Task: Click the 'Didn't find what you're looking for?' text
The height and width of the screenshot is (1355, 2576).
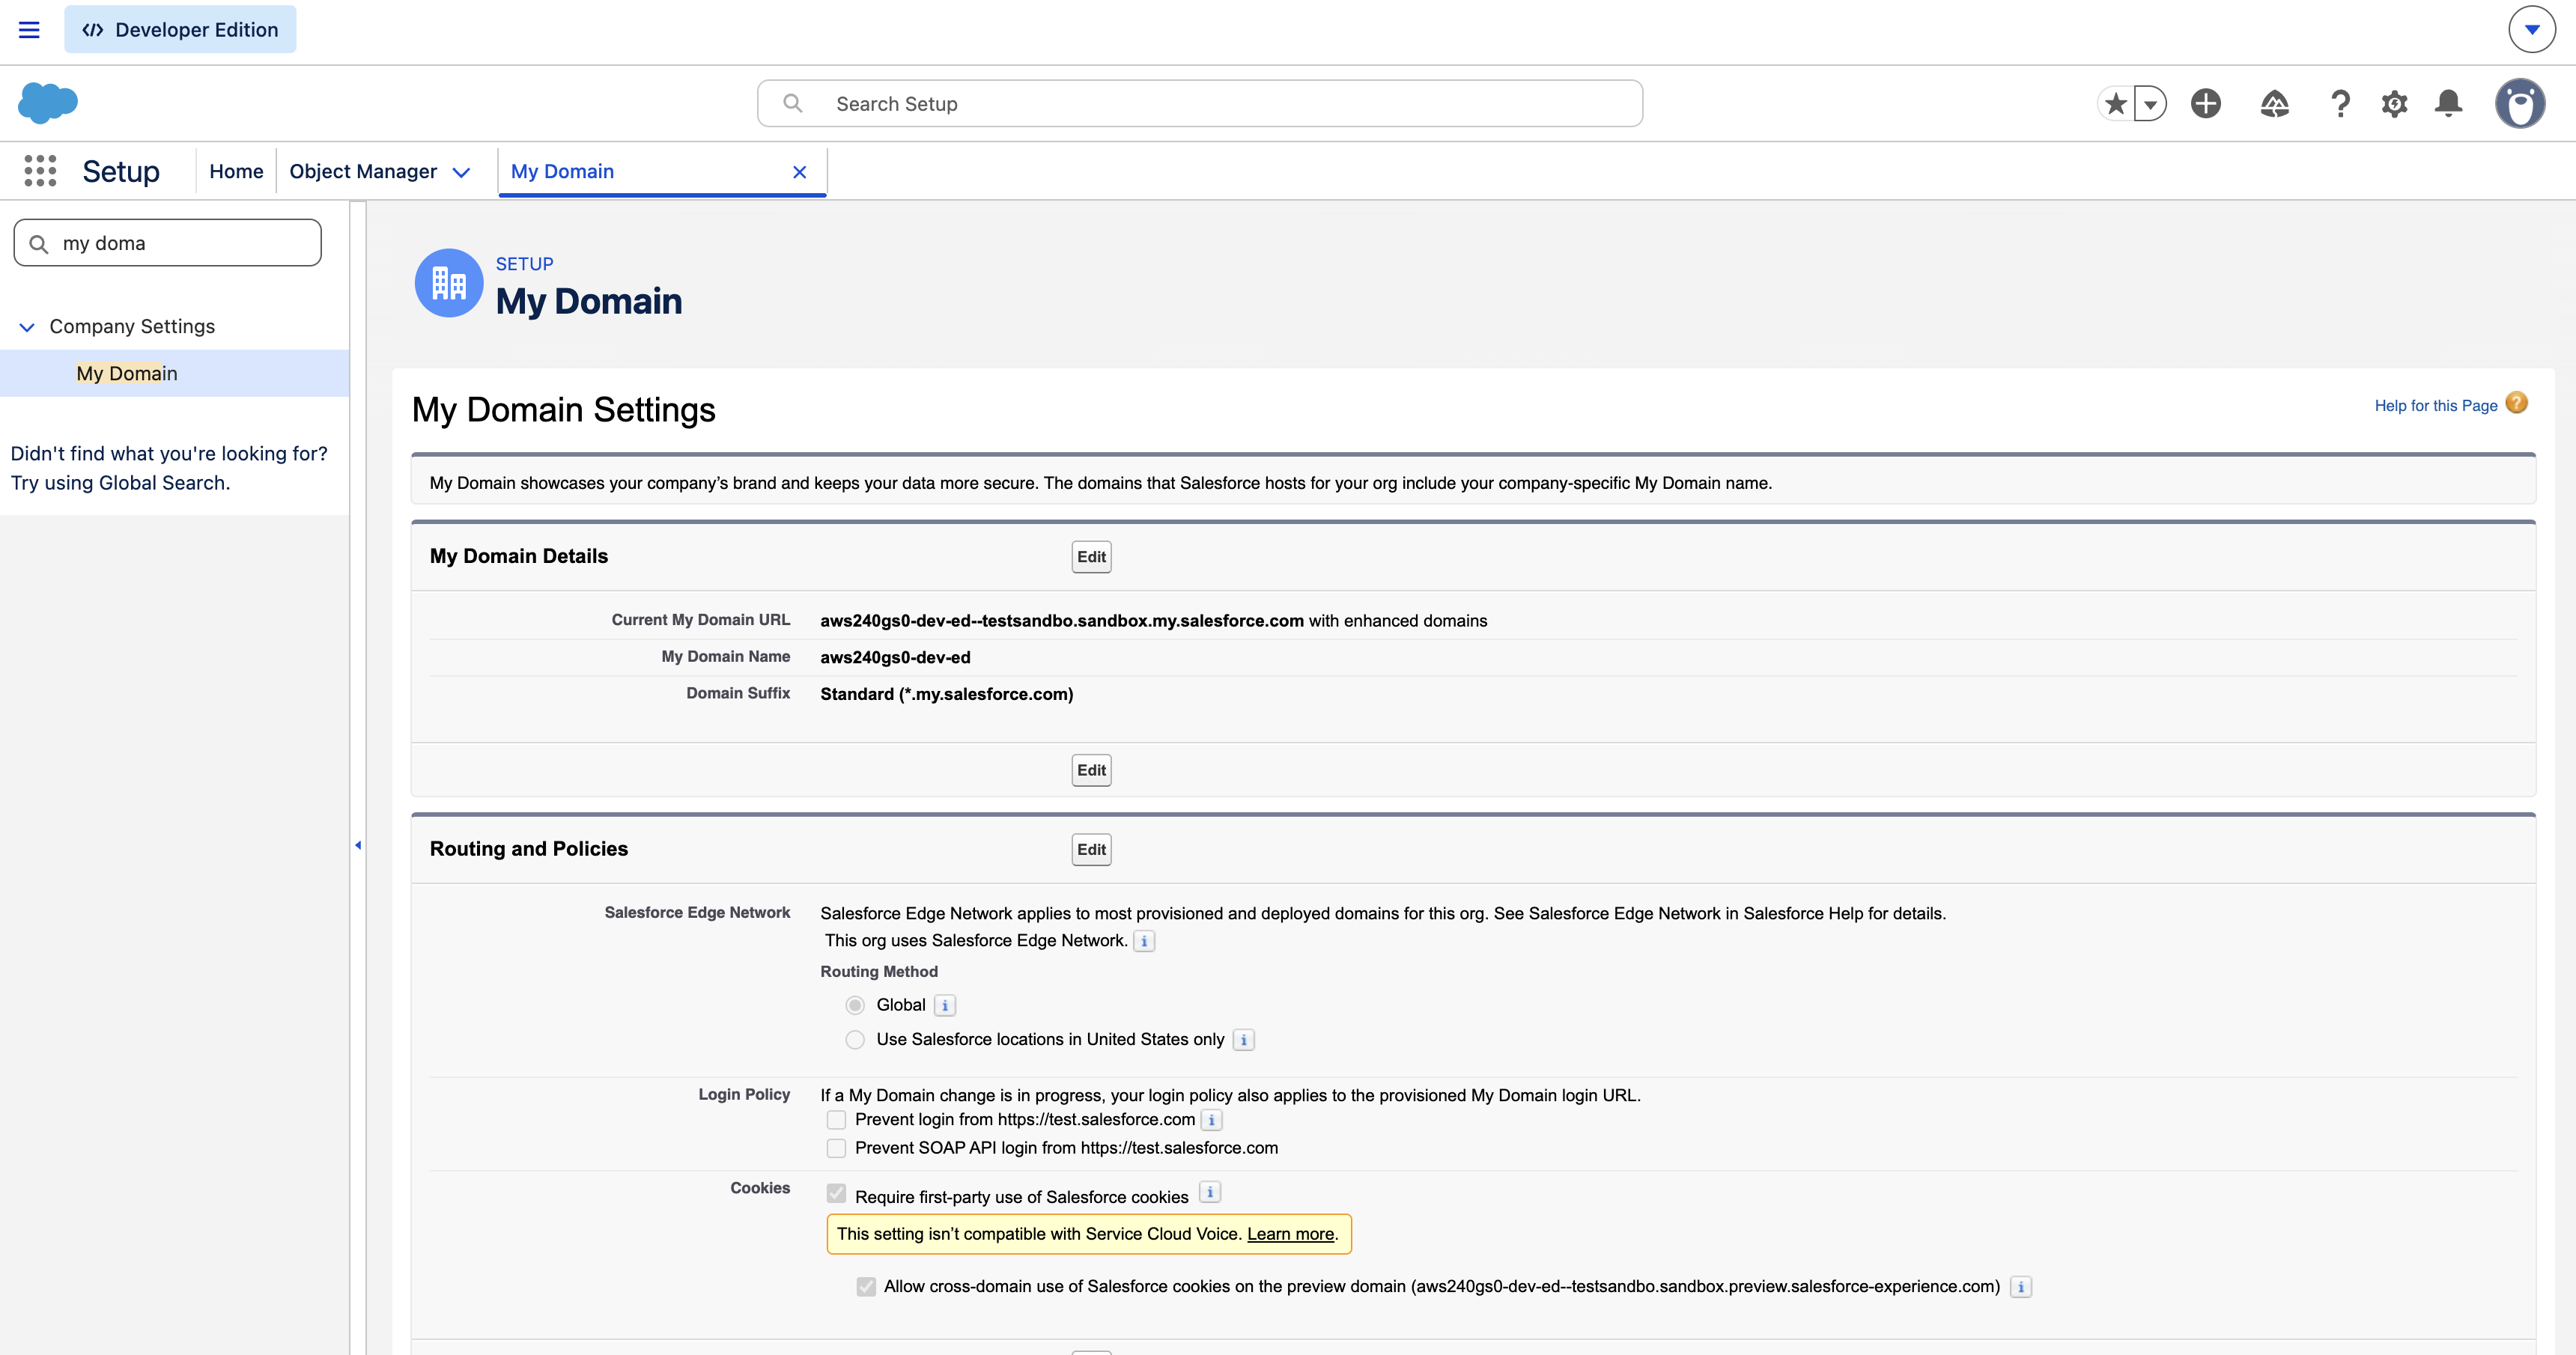Action: [169, 453]
